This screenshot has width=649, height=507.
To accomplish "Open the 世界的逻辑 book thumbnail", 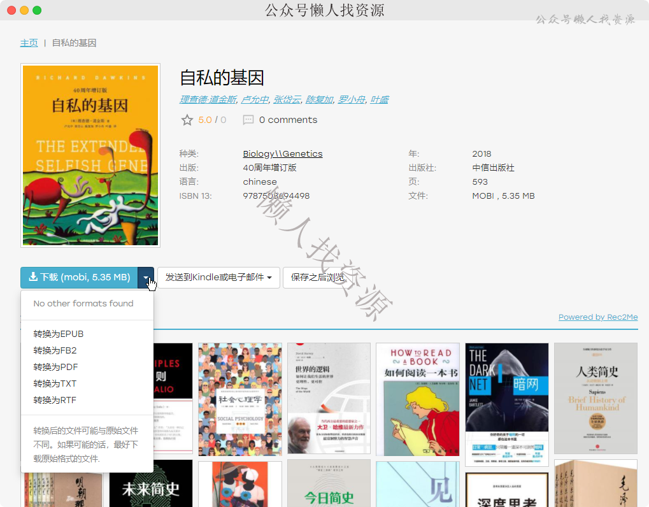I will [x=329, y=398].
